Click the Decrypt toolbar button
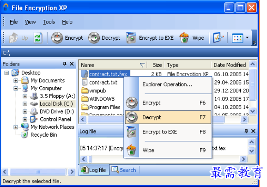Viewport: 267px width, 187px height. 104,38
